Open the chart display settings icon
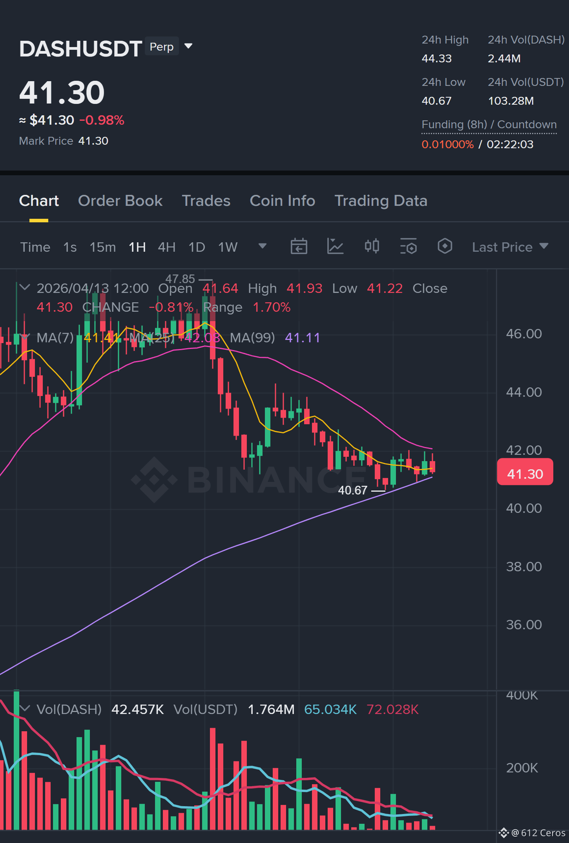 pos(409,247)
